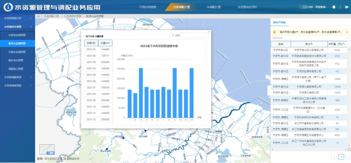The image size is (351, 163).
Task: Switch the basemap using the 矢量图 thumbnail
Action: click(47, 149)
